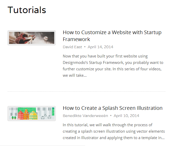Select the April 14, 2014 date
Viewport: 170px width, 146px height.
pyautogui.click(x=100, y=47)
